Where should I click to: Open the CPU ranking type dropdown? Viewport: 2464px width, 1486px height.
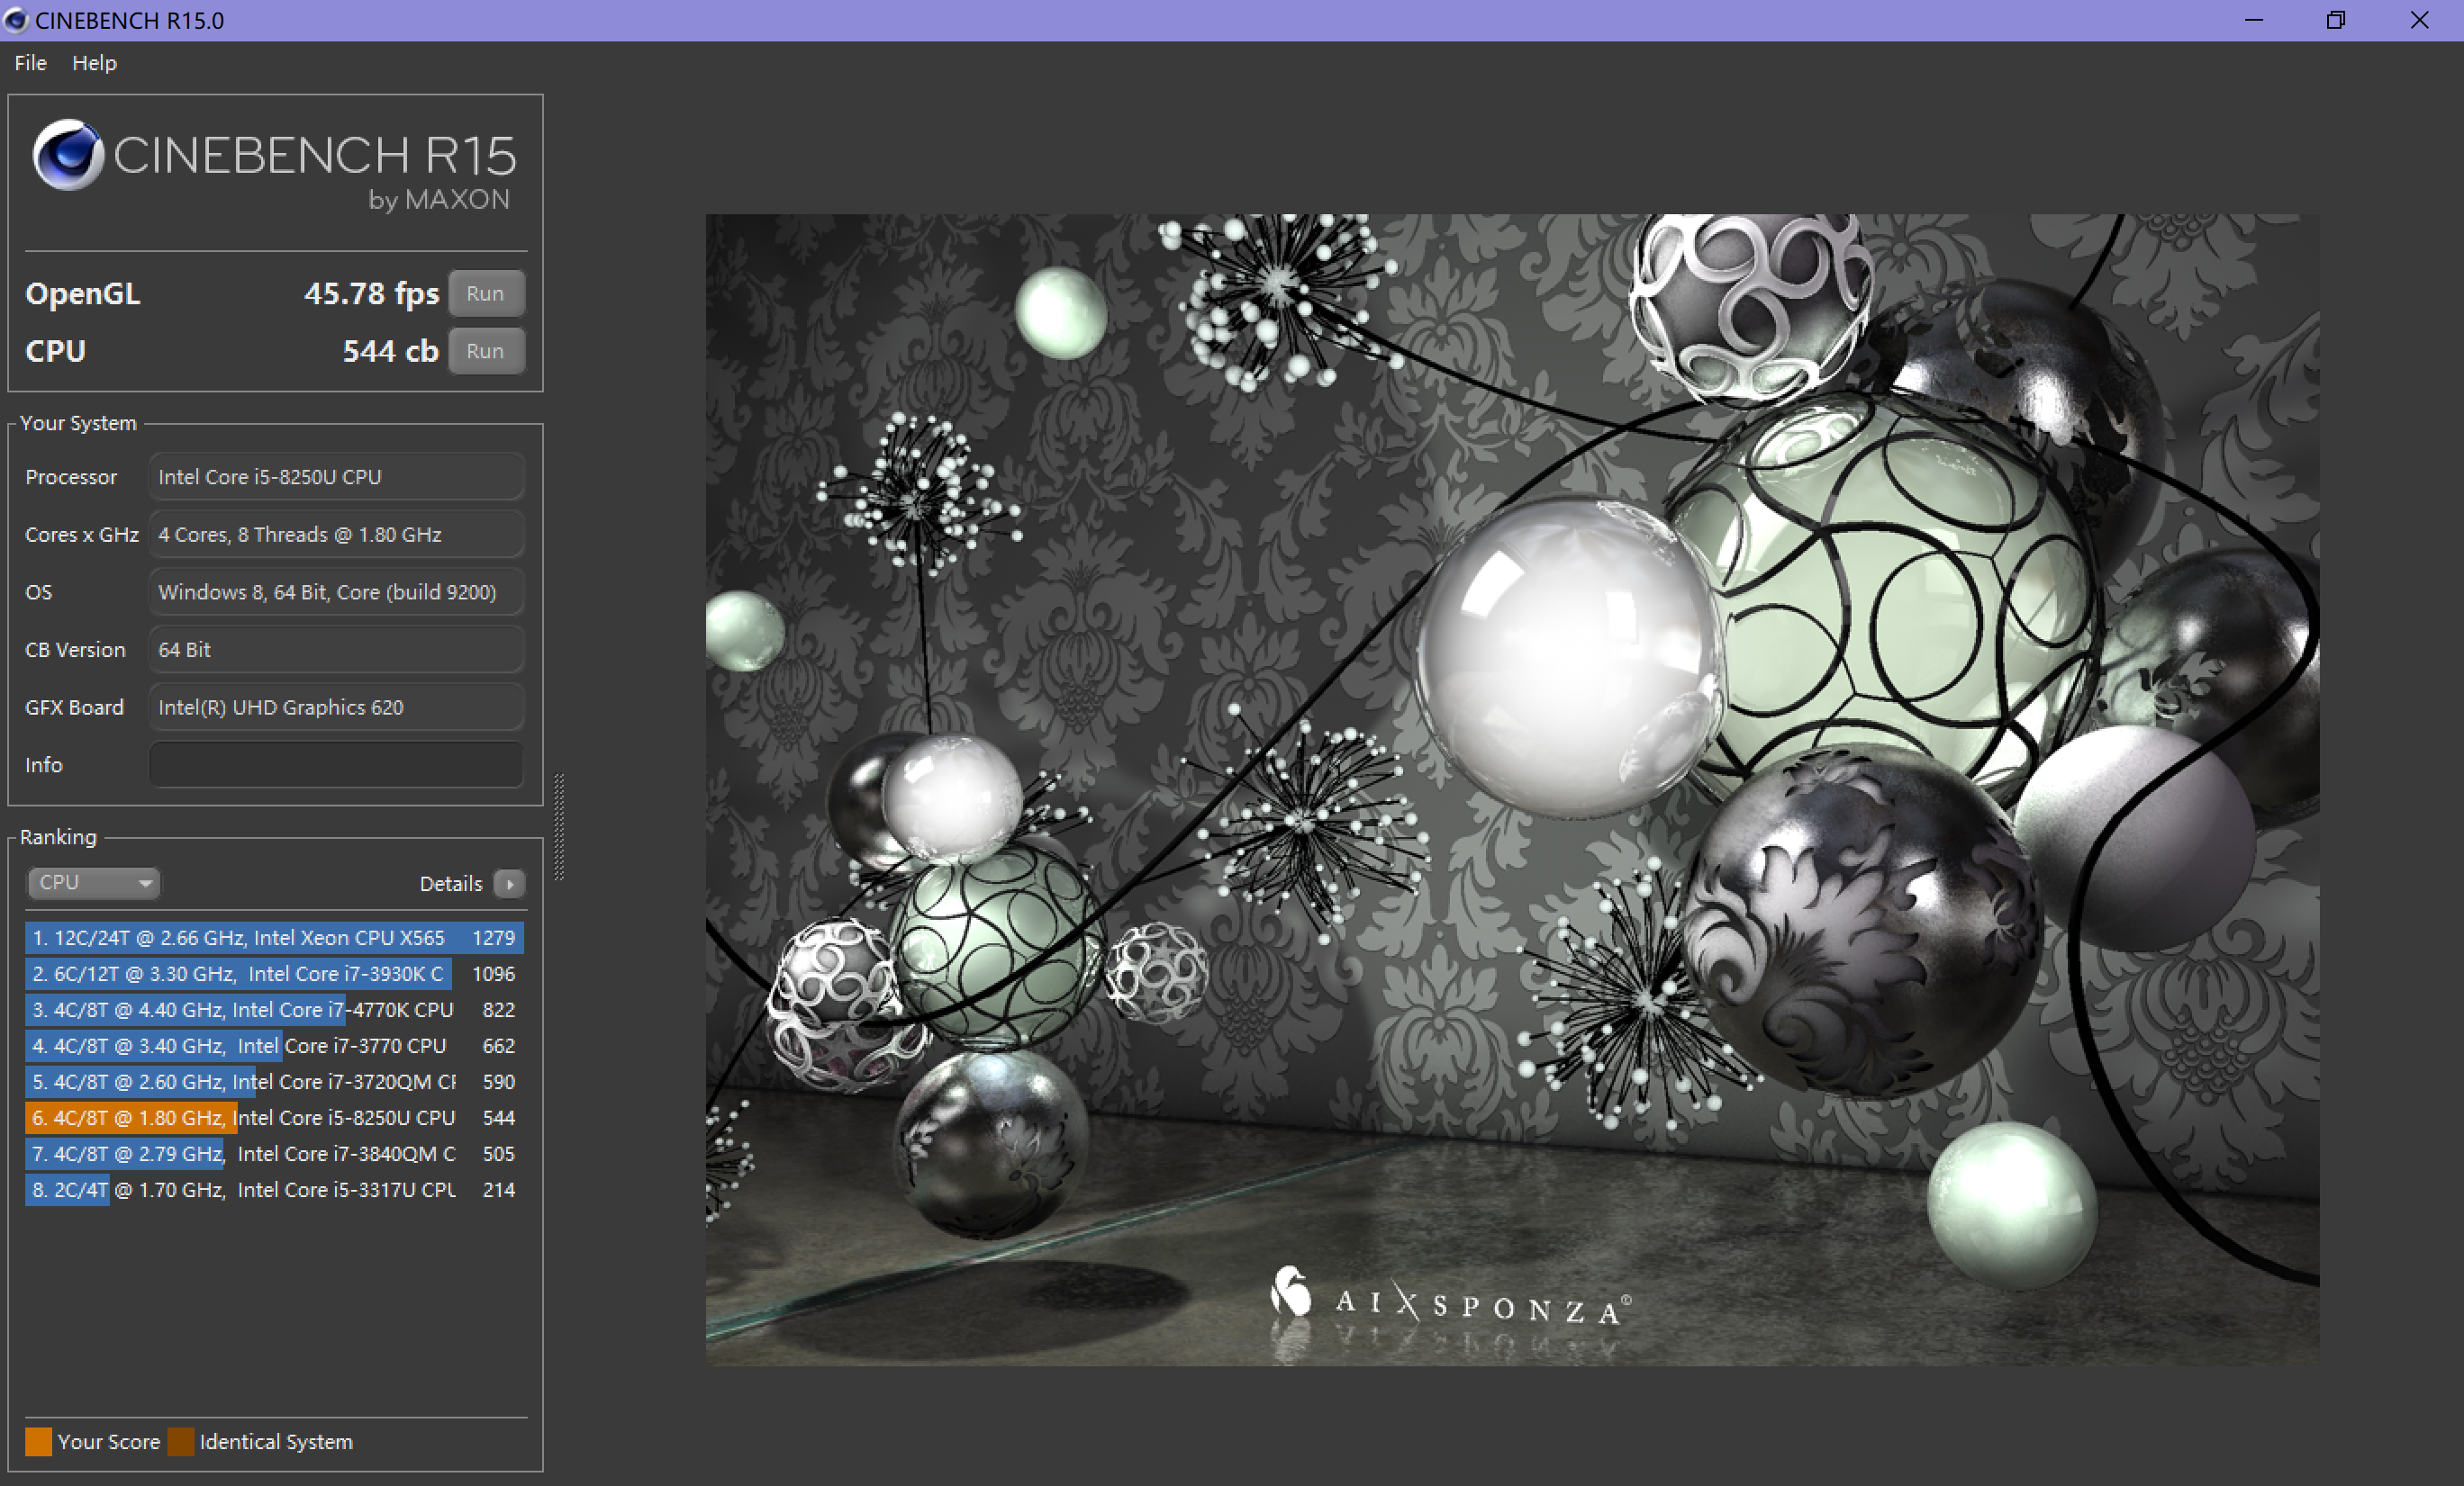coord(93,882)
